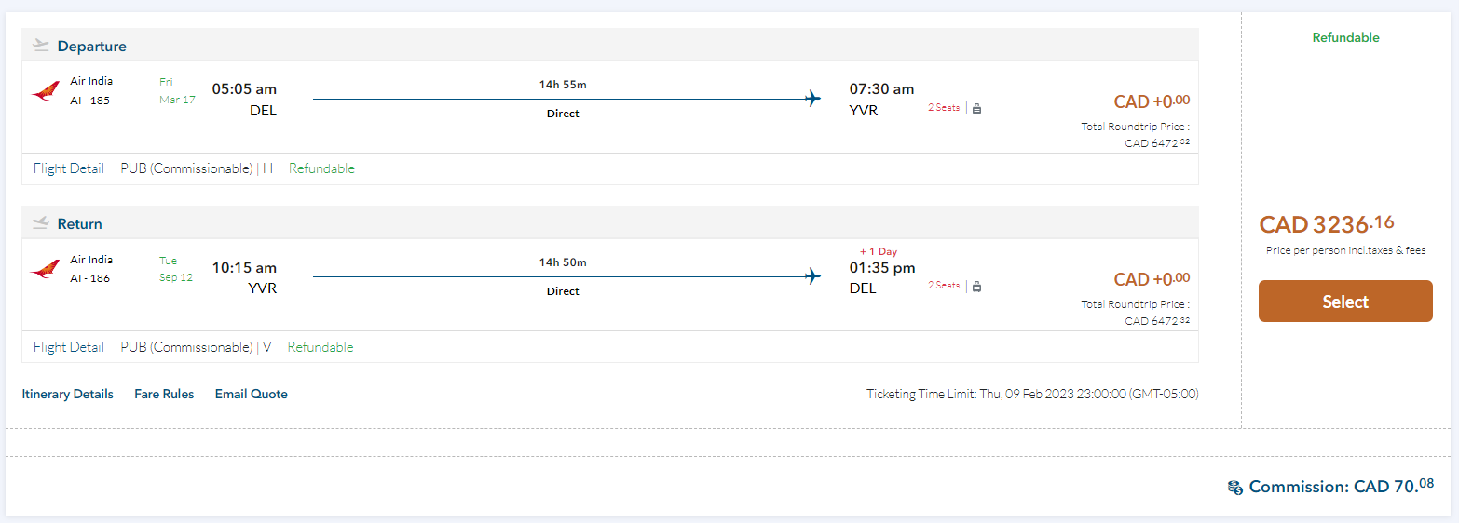Click the baggage icon on return flight
Screen dimensions: 1459x523
pos(976,286)
